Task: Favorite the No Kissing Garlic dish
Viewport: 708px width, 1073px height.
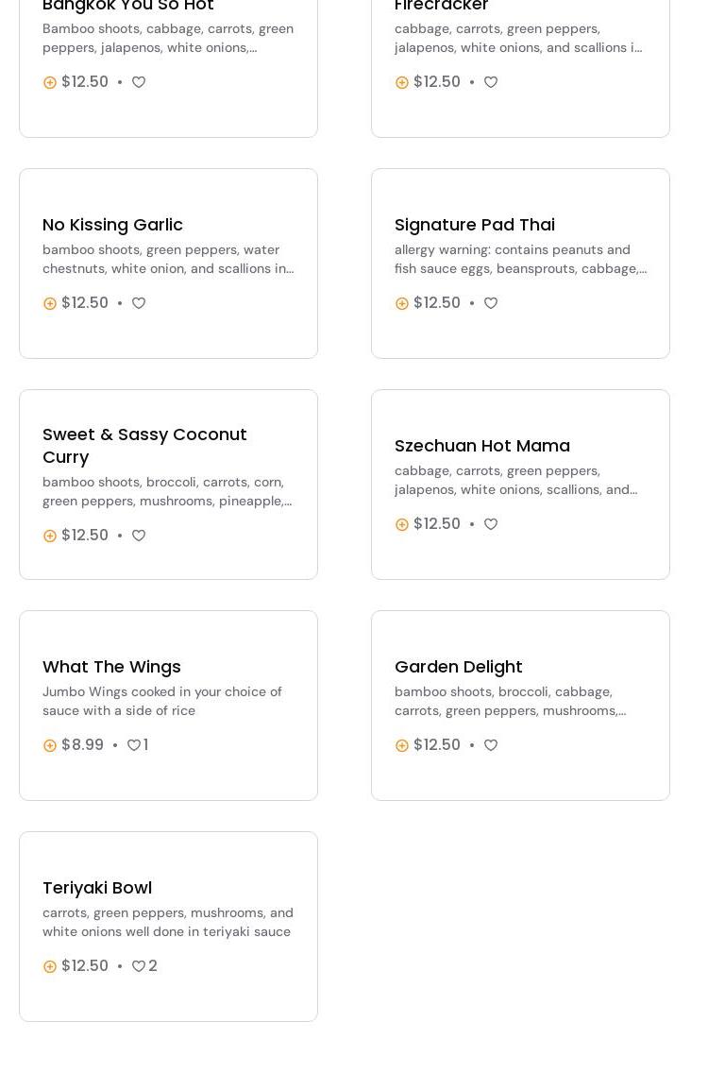Action: 139,303
